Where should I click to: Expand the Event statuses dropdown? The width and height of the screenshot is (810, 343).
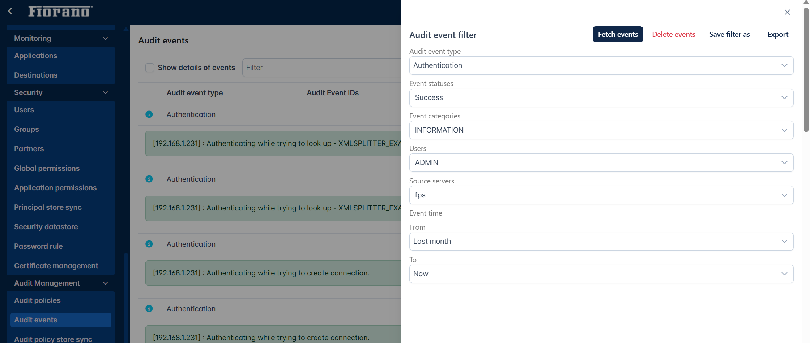tap(601, 98)
